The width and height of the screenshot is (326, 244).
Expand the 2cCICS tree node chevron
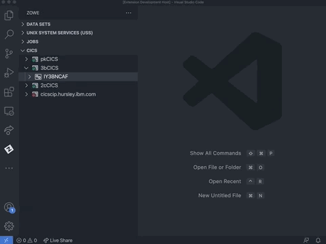coord(26,85)
